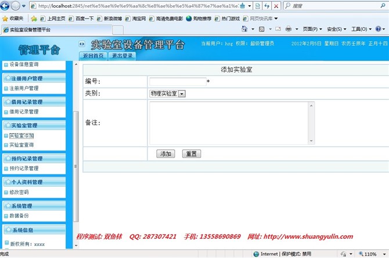Click the 编号 text input field

click(x=178, y=82)
